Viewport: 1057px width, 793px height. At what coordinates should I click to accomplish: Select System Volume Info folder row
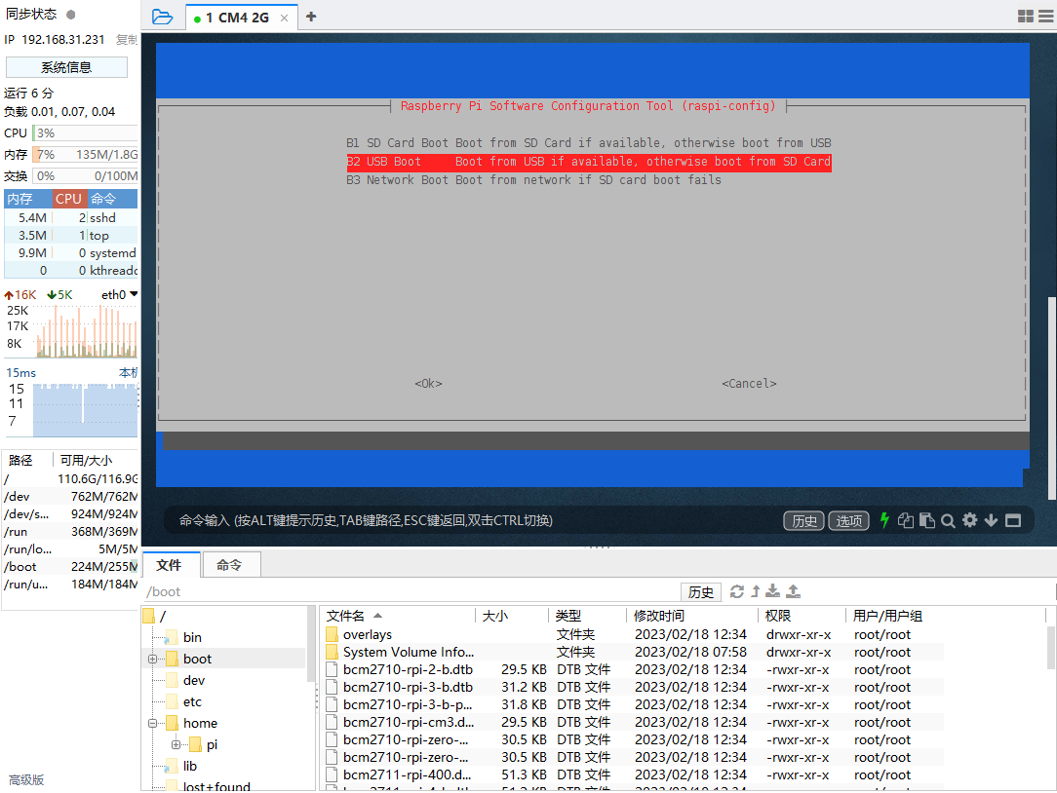coord(408,652)
